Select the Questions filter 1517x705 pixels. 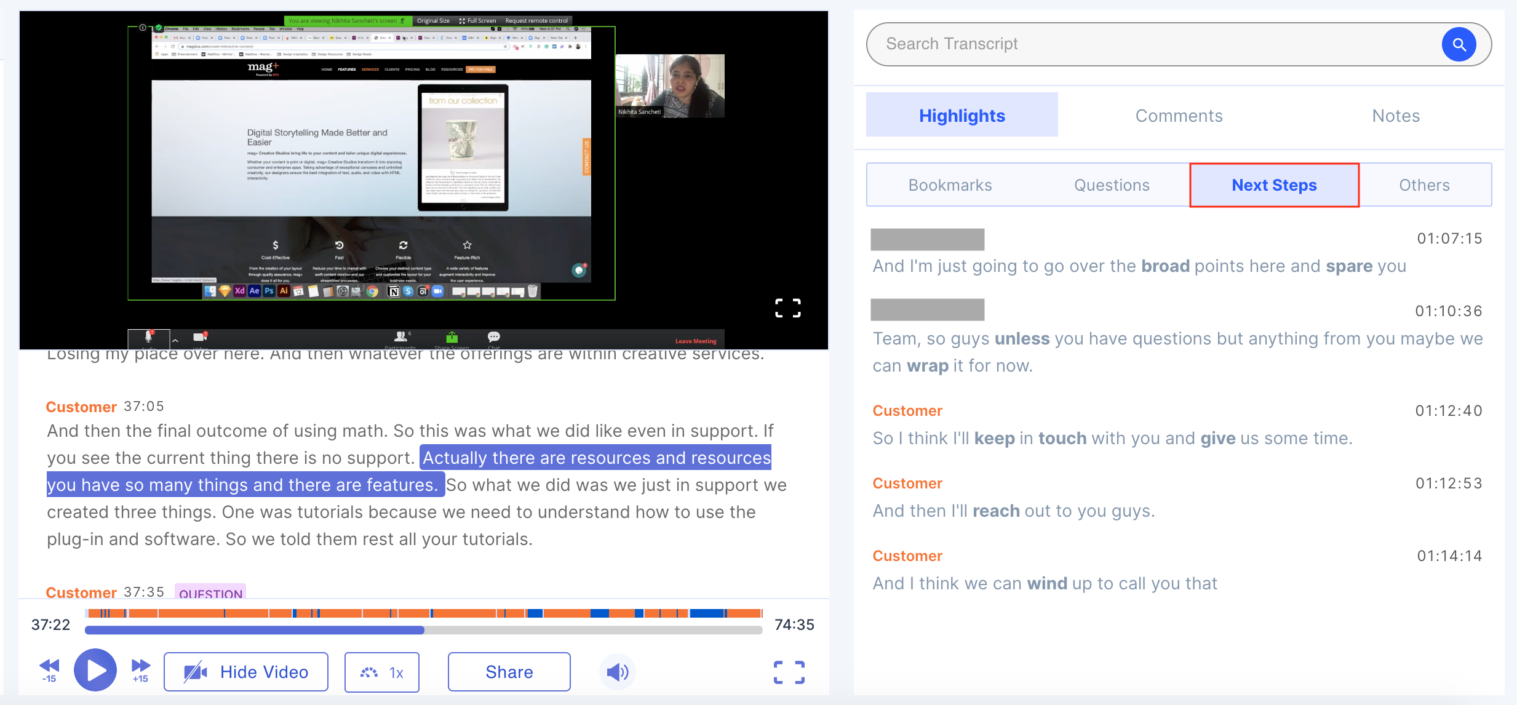coord(1111,185)
